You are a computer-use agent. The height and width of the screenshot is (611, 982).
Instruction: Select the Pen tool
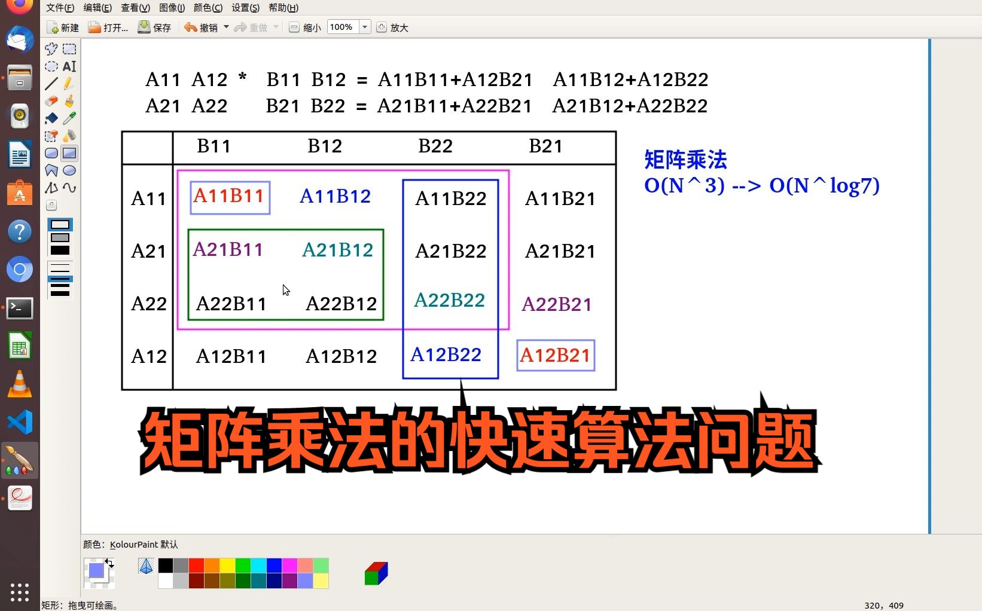(69, 84)
